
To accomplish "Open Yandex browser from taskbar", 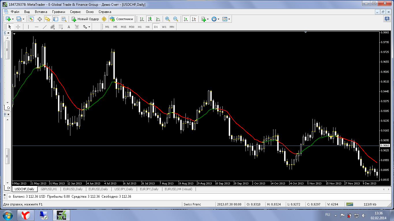I will click(x=26, y=215).
